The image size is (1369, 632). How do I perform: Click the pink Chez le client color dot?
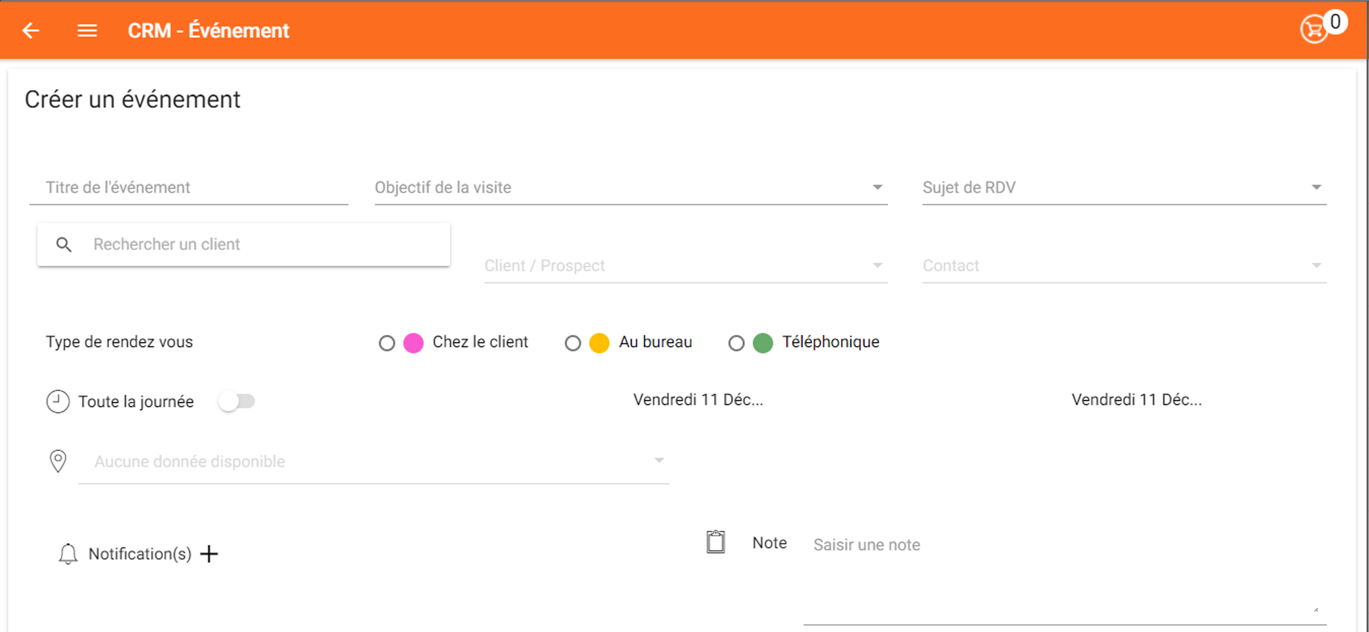coord(413,343)
